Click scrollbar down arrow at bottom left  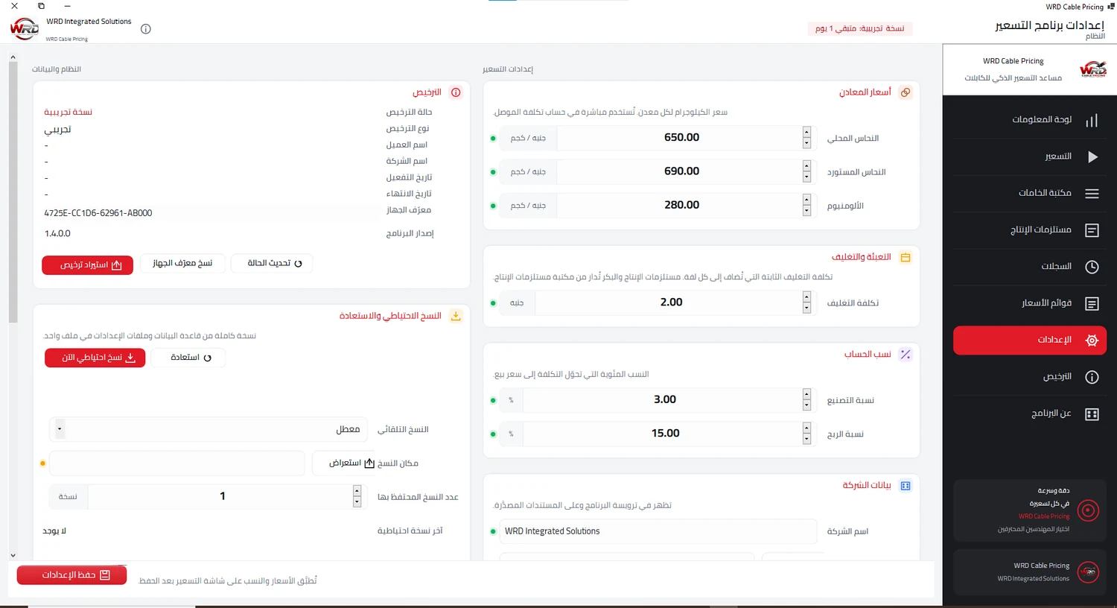pos(13,555)
